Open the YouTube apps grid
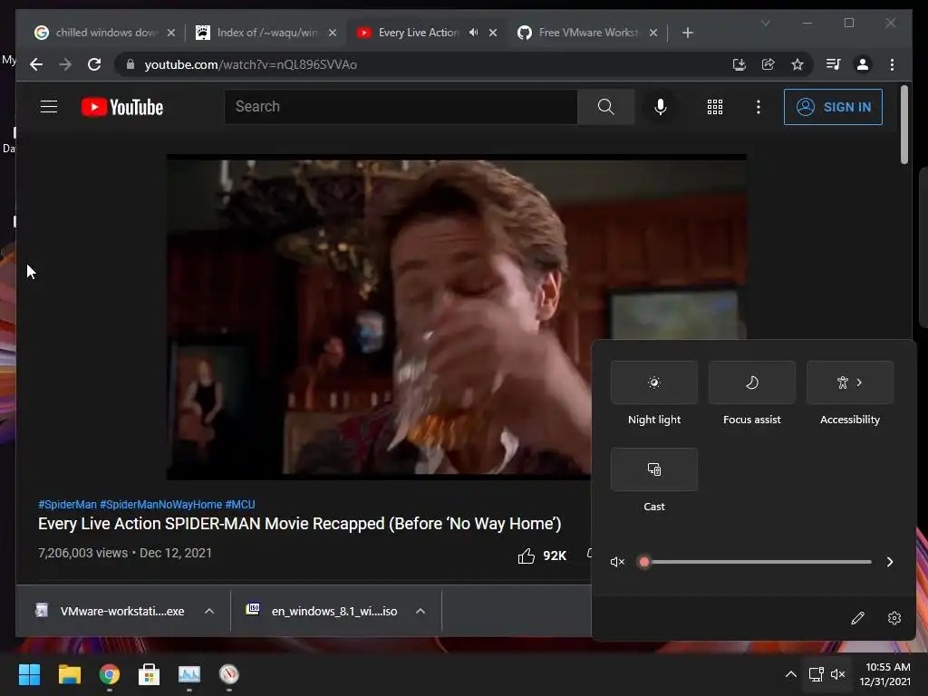Screen dimensions: 928x696 click(715, 107)
